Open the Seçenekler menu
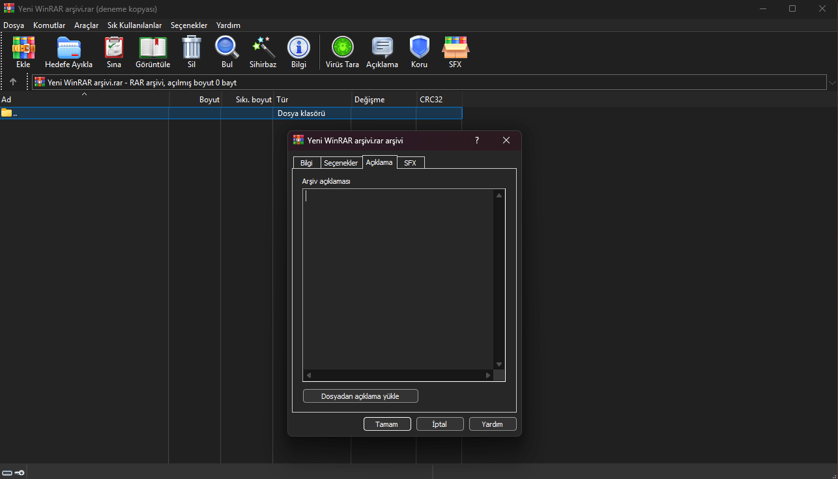 tap(189, 25)
